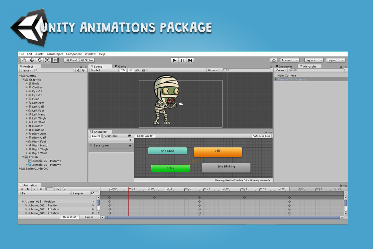Screen dimensions: 373x249
Task: Switch to the Parameters tab in the Animator
Action: [x=111, y=136]
